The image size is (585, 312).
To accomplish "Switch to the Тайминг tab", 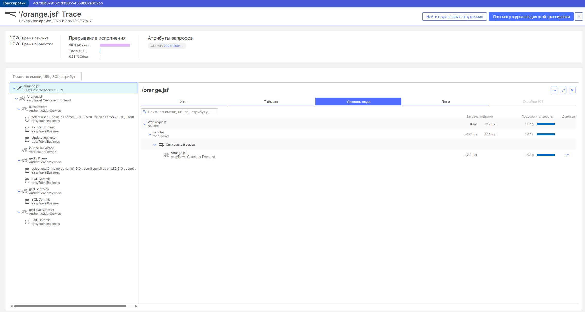I will [271, 102].
